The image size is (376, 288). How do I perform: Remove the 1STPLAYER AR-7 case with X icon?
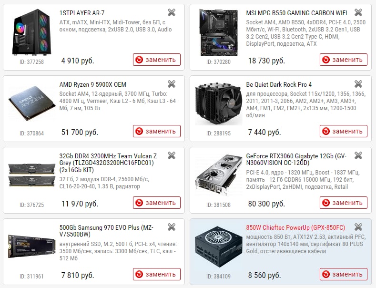(172, 12)
